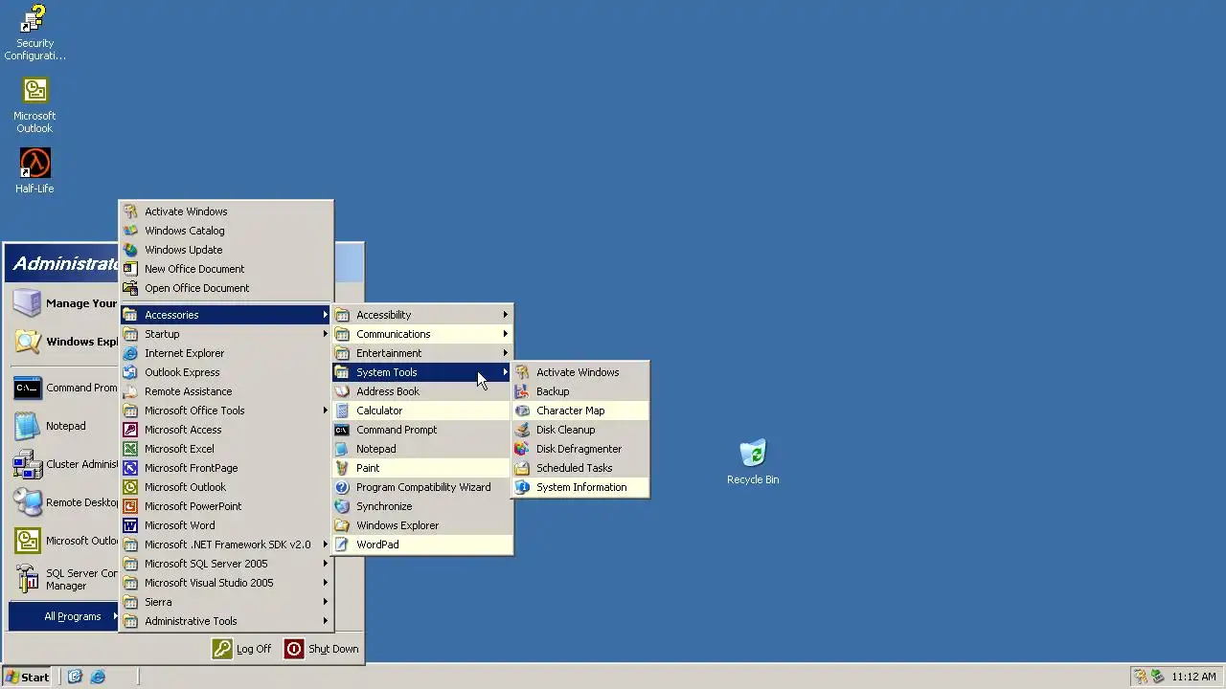
Task: Click the Shut Down button
Action: point(322,649)
